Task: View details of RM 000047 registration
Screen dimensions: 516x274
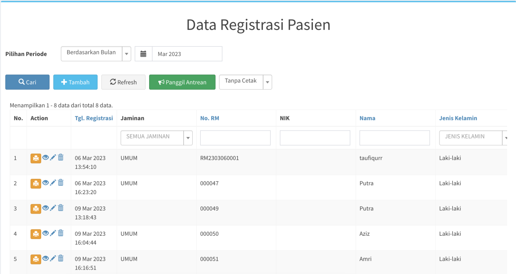Action: click(46, 183)
